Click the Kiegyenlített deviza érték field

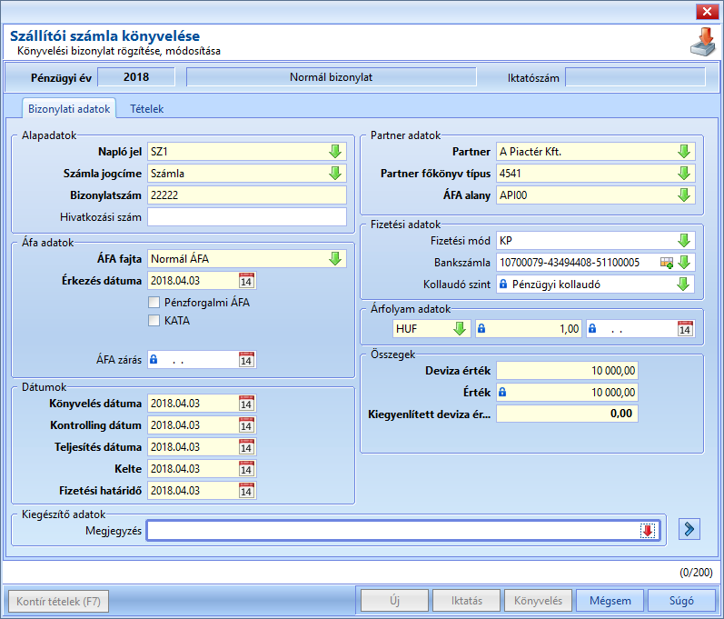(568, 414)
